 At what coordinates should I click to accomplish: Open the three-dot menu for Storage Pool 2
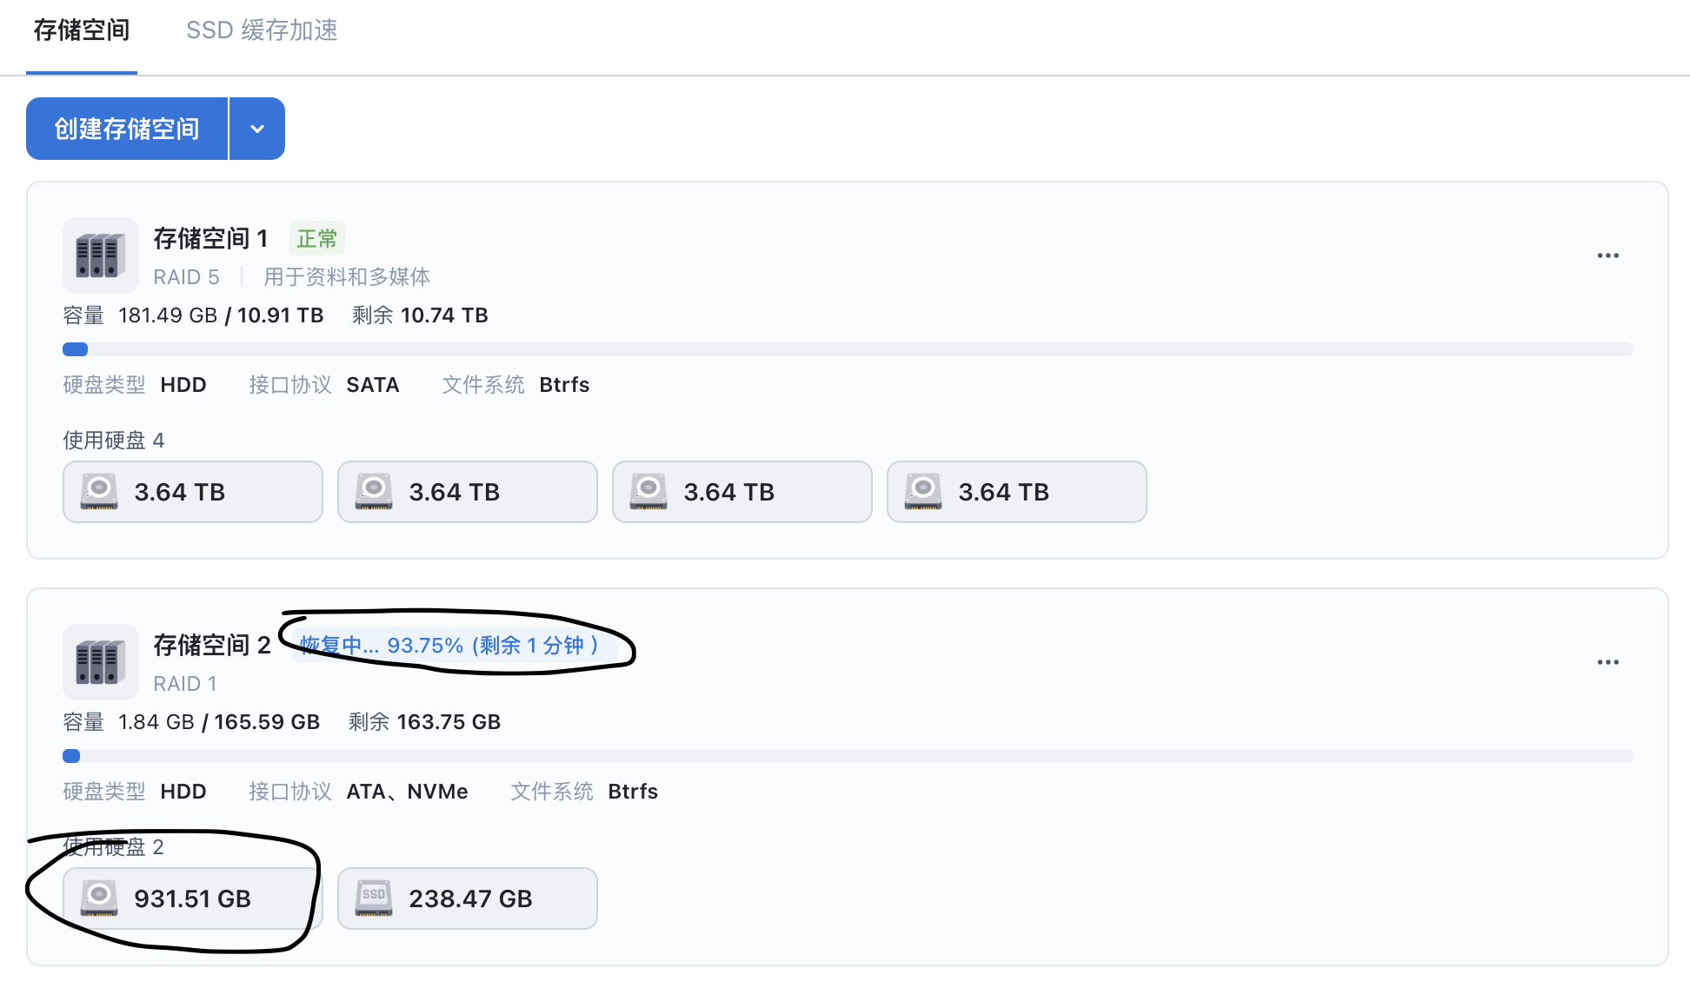pyautogui.click(x=1607, y=662)
